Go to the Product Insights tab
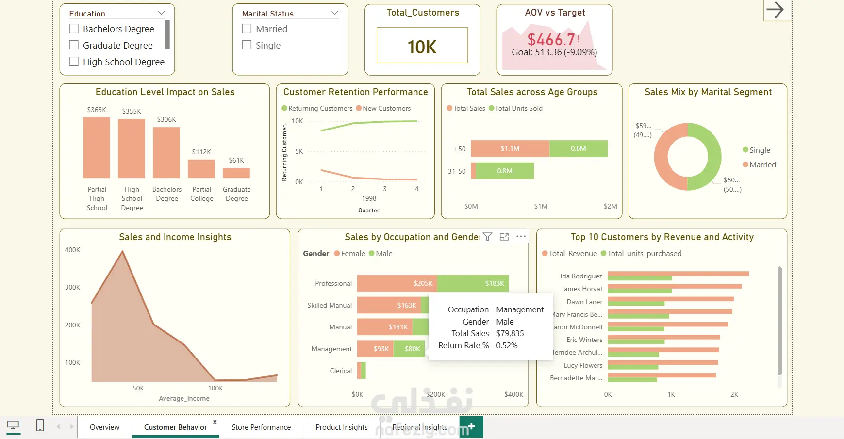 [x=342, y=427]
